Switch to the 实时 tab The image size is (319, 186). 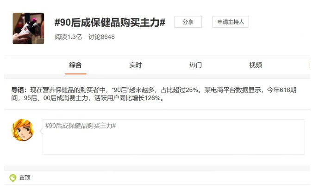[x=136, y=65]
